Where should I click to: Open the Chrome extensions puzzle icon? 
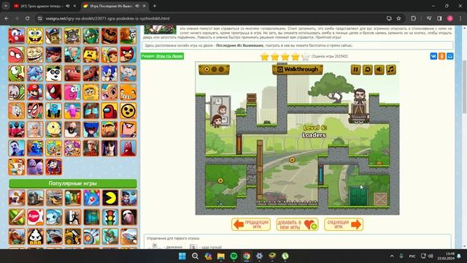[x=414, y=18]
